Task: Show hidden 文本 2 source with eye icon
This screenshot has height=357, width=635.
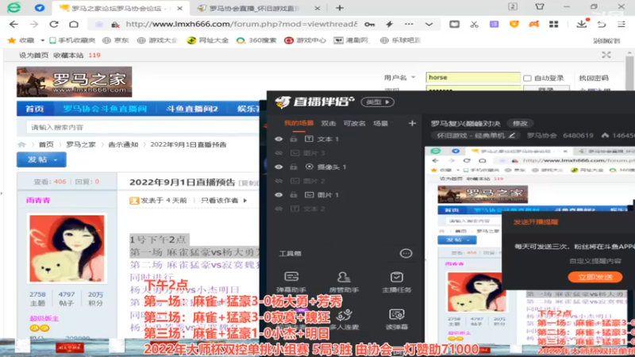Action: click(279, 209)
